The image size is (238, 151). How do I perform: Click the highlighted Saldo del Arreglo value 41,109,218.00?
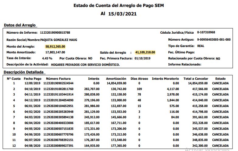(145, 52)
